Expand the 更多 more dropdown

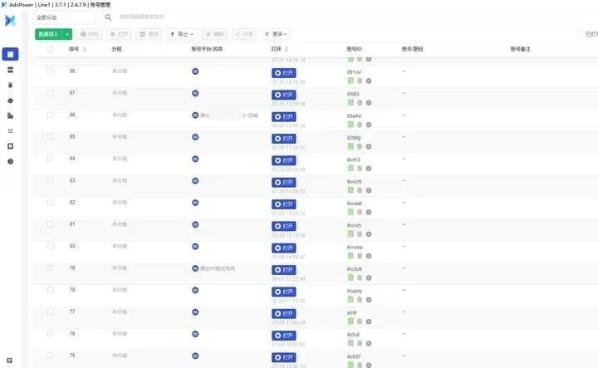coord(276,34)
